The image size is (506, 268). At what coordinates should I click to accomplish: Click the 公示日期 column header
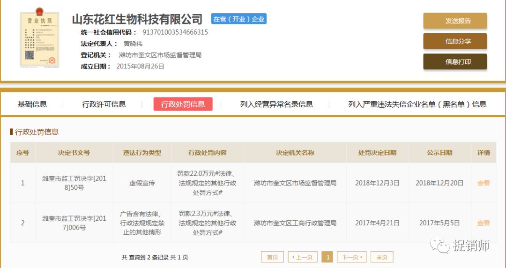click(439, 153)
